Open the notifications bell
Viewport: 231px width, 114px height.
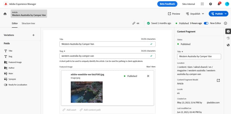pyautogui.click(x=219, y=4)
